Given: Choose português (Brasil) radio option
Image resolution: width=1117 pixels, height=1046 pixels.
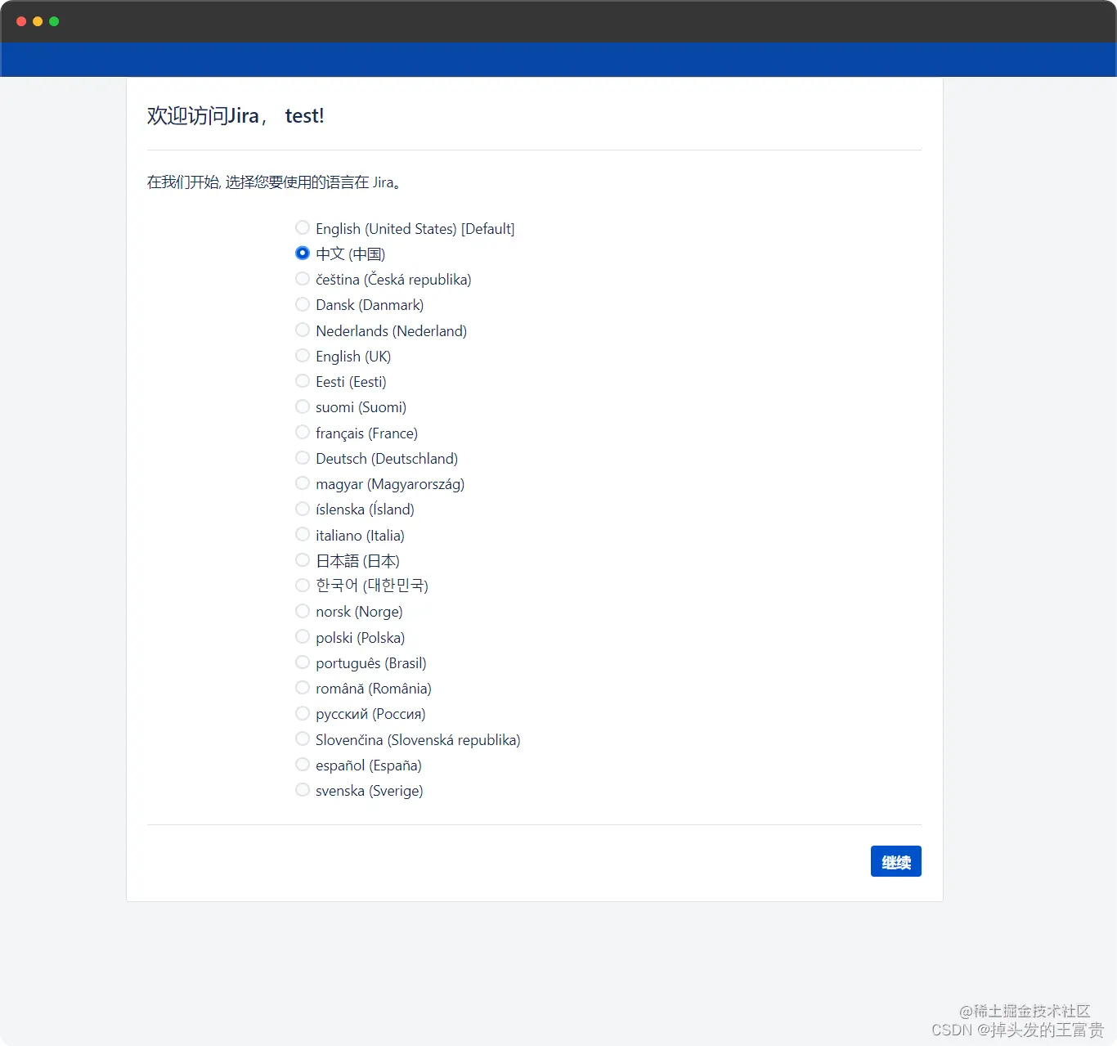Looking at the screenshot, I should pyautogui.click(x=303, y=662).
